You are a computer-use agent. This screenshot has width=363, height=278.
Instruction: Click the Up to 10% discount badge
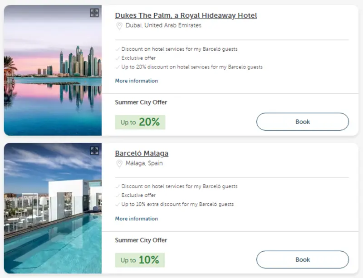[x=140, y=260]
